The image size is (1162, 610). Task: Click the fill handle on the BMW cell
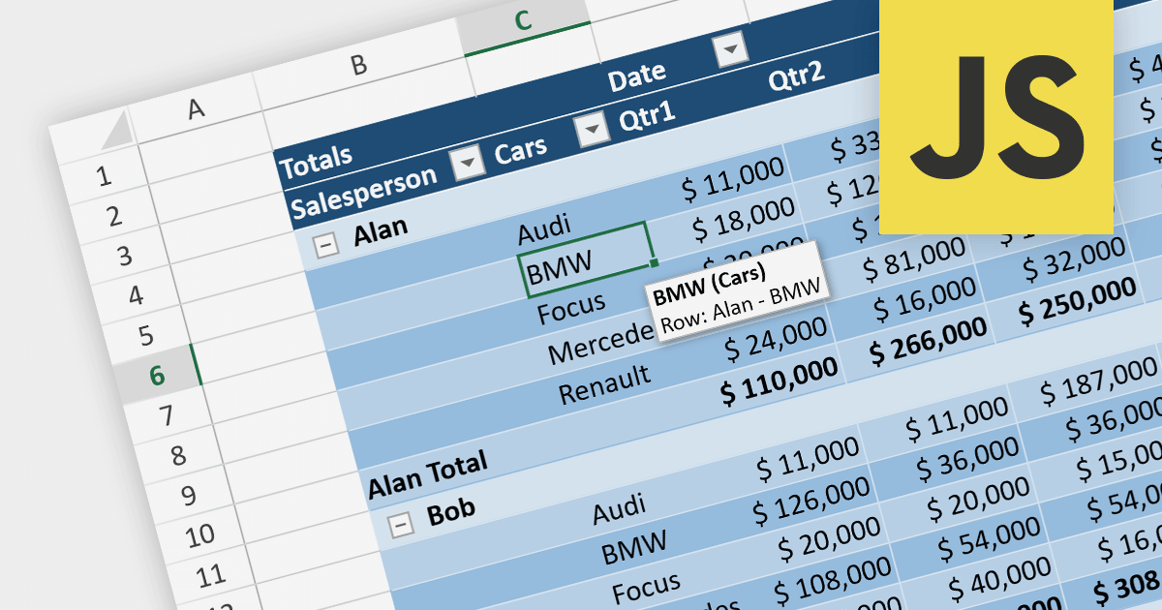point(655,262)
